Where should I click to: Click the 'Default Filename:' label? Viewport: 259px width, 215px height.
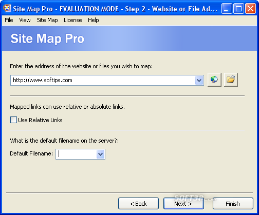(x=31, y=153)
